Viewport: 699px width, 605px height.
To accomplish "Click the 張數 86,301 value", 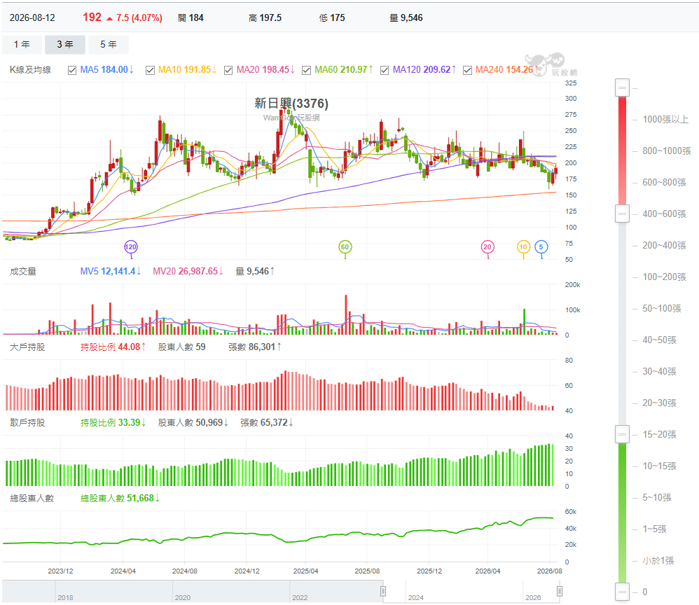I will pyautogui.click(x=255, y=347).
